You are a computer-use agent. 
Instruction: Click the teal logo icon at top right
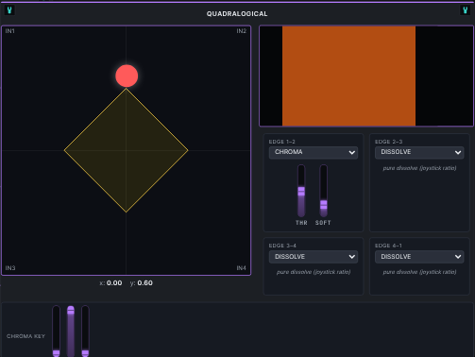tap(465, 10)
